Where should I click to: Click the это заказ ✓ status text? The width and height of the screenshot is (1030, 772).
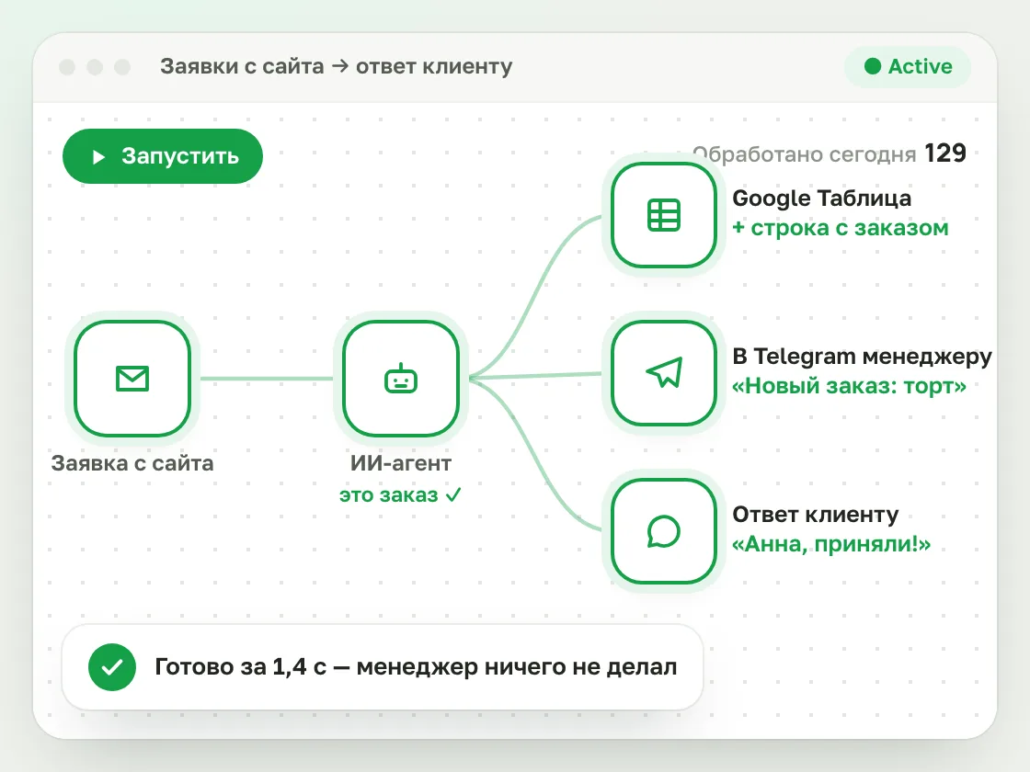[401, 495]
